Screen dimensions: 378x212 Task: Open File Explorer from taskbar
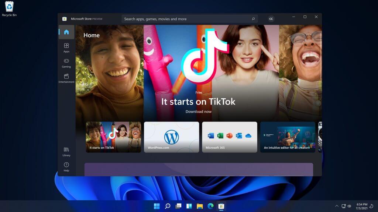(x=200, y=206)
